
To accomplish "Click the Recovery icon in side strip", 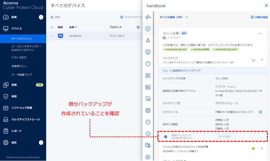I will coord(148,40).
